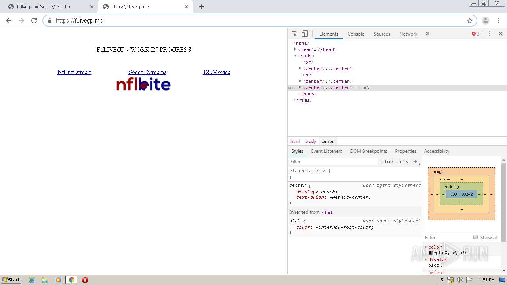Image resolution: width=507 pixels, height=285 pixels.
Task: Click the html link under Inherited from
Action: (327, 213)
